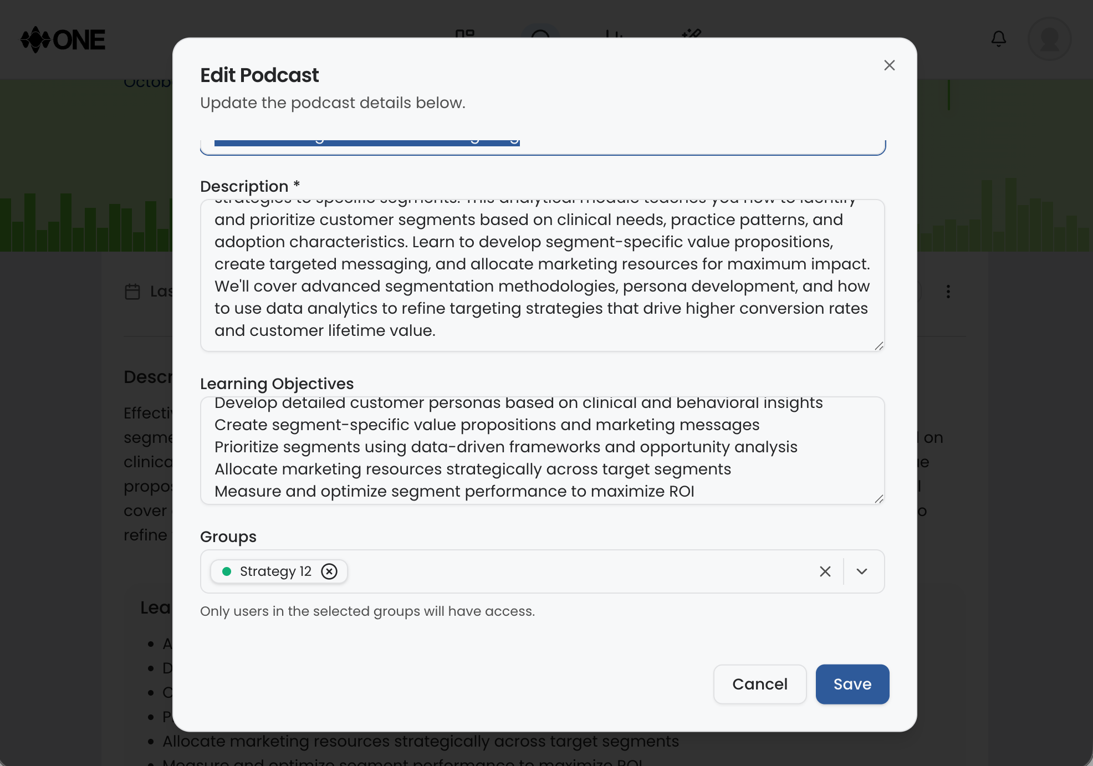Click the dashboard grid icon in top nav
1093x766 pixels.
click(x=464, y=34)
